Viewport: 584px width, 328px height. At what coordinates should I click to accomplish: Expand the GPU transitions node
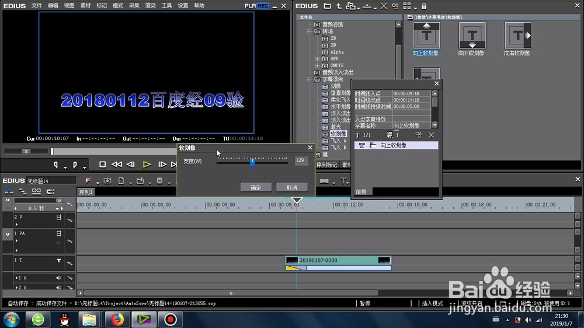[317, 58]
